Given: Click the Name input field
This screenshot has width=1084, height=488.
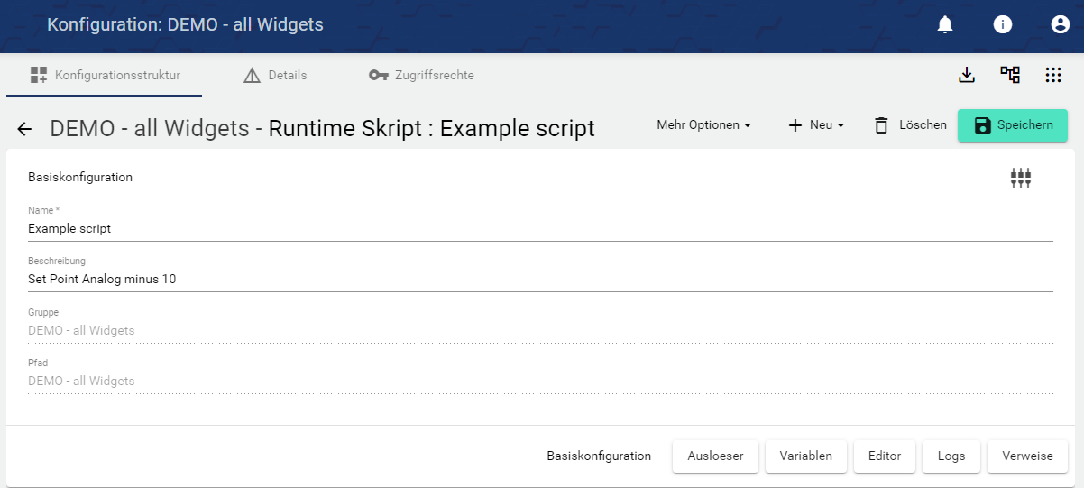Looking at the screenshot, I should tap(539, 229).
